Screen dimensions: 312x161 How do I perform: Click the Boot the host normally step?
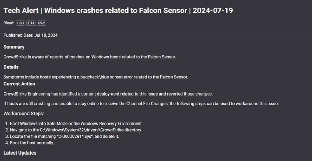(x=32, y=143)
